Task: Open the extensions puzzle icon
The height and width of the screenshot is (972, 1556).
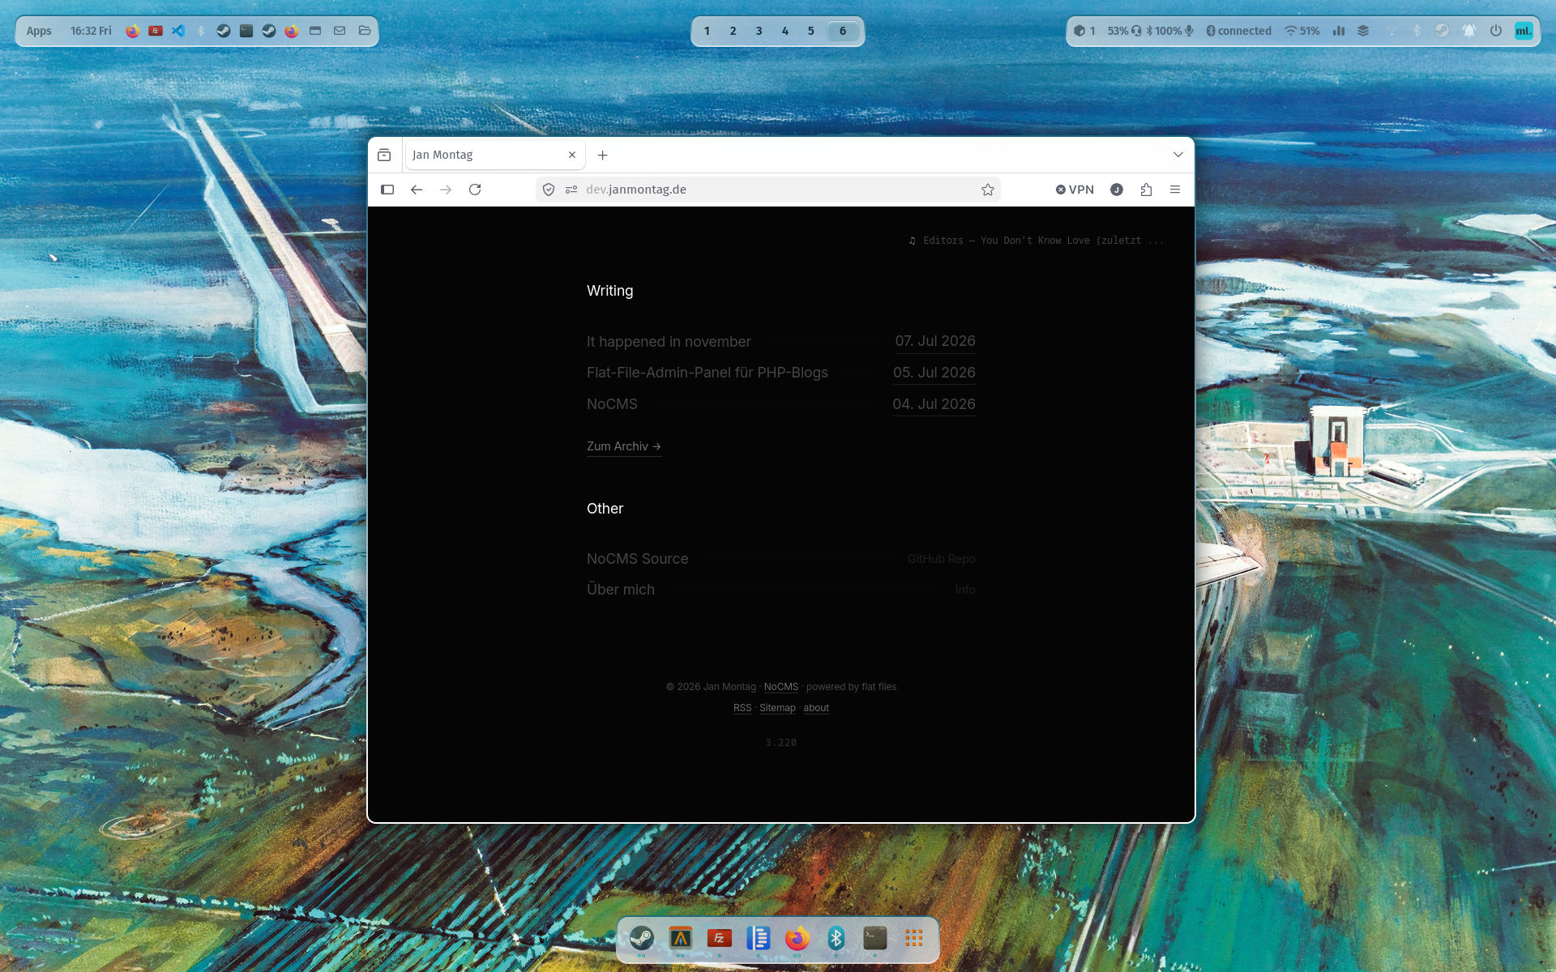Action: pos(1146,190)
